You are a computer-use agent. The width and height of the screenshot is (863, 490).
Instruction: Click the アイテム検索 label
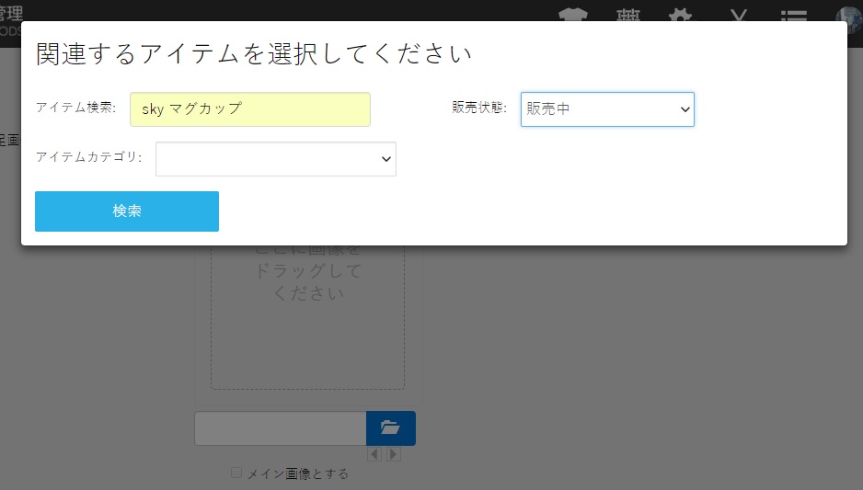coord(76,108)
